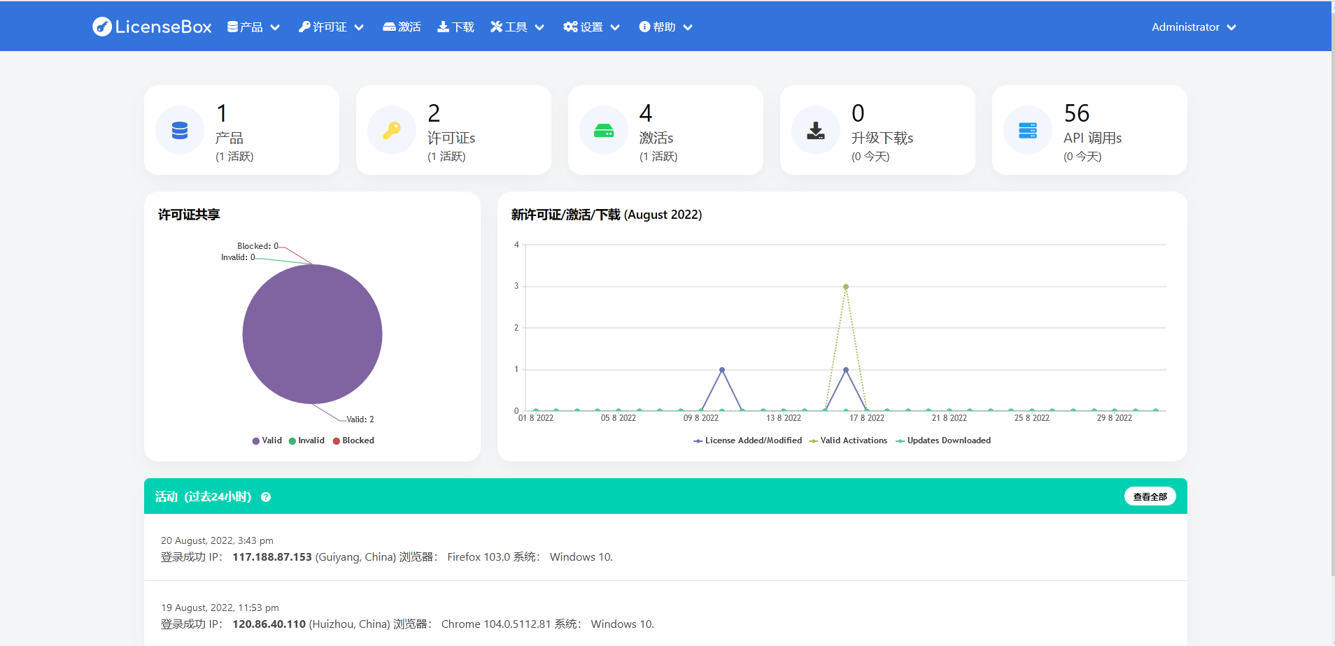Click the Valid Activations peak point at 3
The width and height of the screenshot is (1335, 646).
[x=846, y=287]
